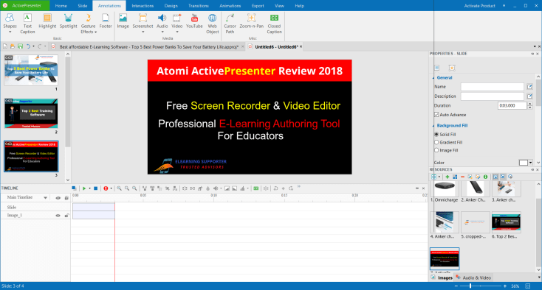Open the Home ribbon tab
Viewport: 542px width, 290px height.
click(x=61, y=5)
